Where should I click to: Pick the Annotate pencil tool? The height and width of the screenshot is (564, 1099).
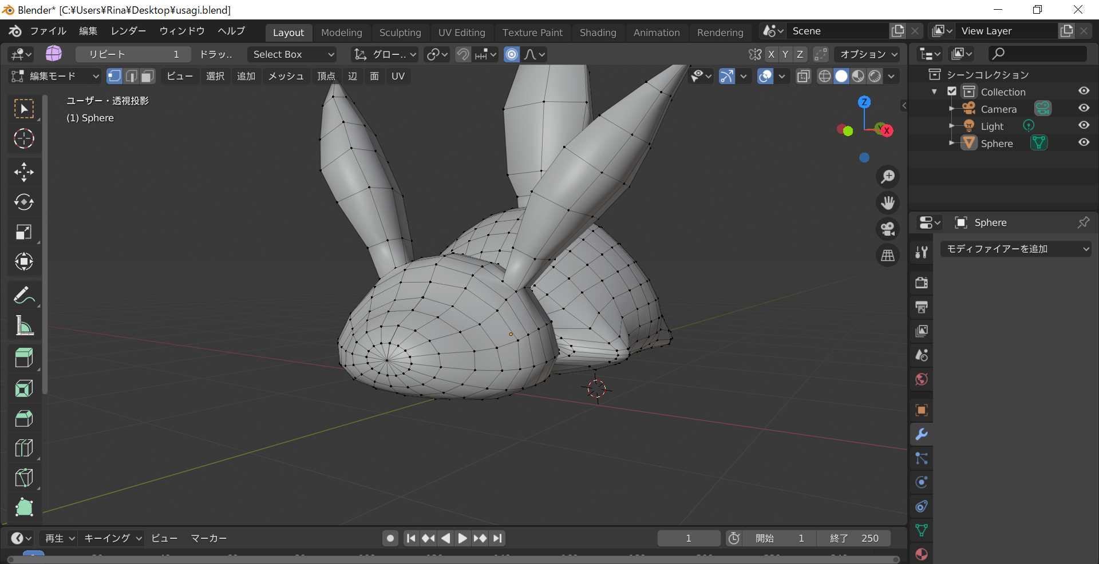tap(24, 295)
